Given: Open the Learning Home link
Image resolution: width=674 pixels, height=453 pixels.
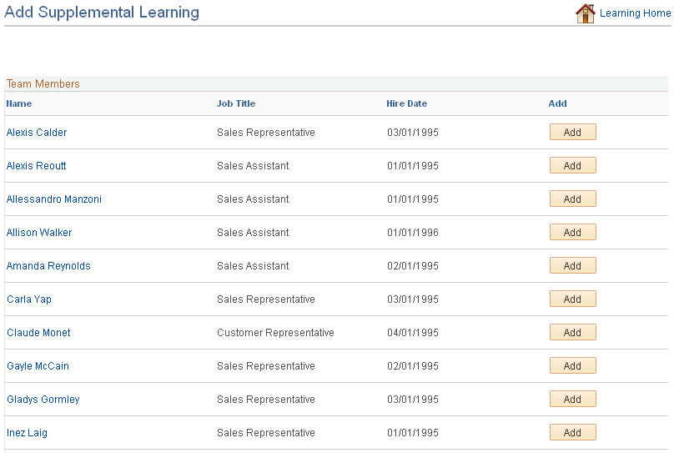Looking at the screenshot, I should click(x=635, y=13).
